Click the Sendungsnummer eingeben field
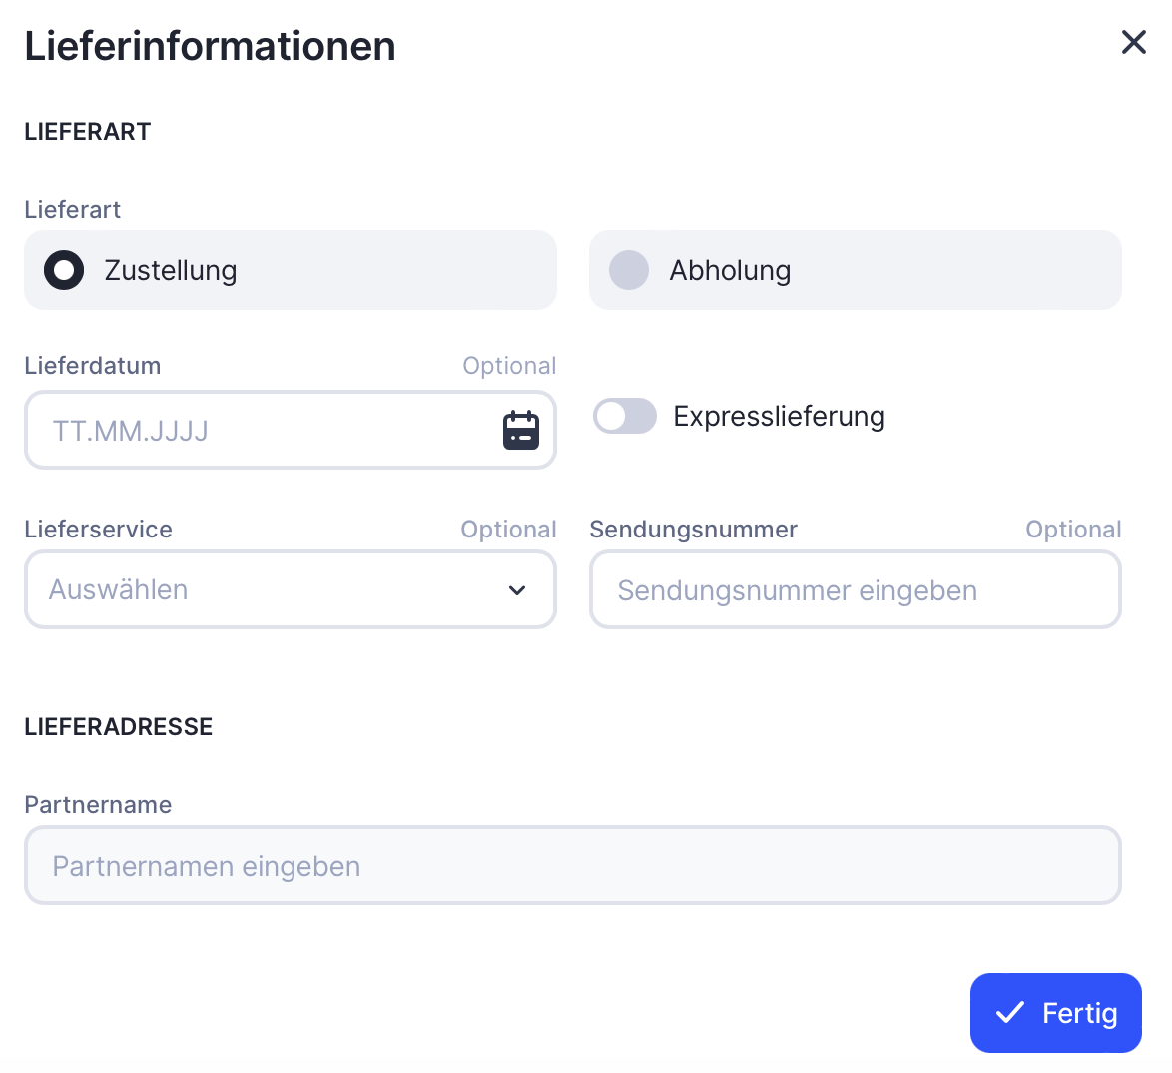This screenshot has width=1172, height=1073. (855, 590)
